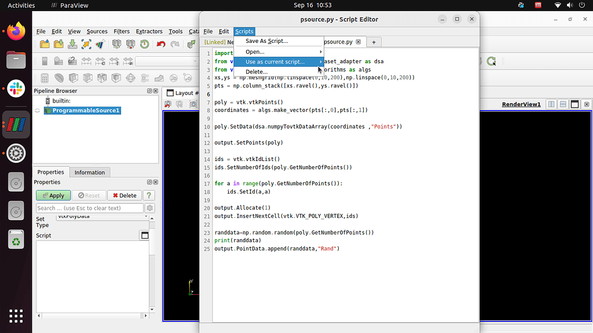Screen dimensions: 593x333
Task: Split the render view vertically
Action: click(x=563, y=104)
